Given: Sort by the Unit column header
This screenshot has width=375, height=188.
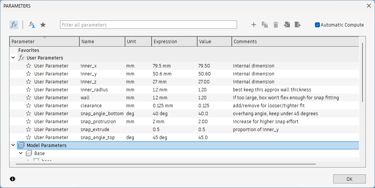Looking at the screenshot, I should click(x=138, y=42).
